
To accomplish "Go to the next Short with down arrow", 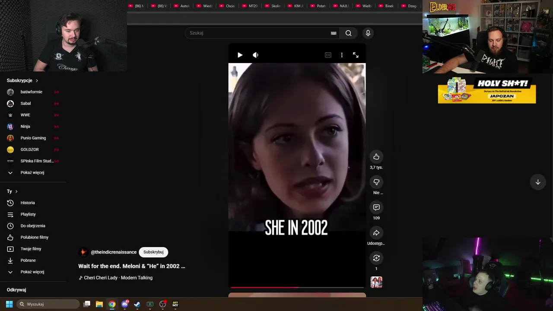I will 538,182.
